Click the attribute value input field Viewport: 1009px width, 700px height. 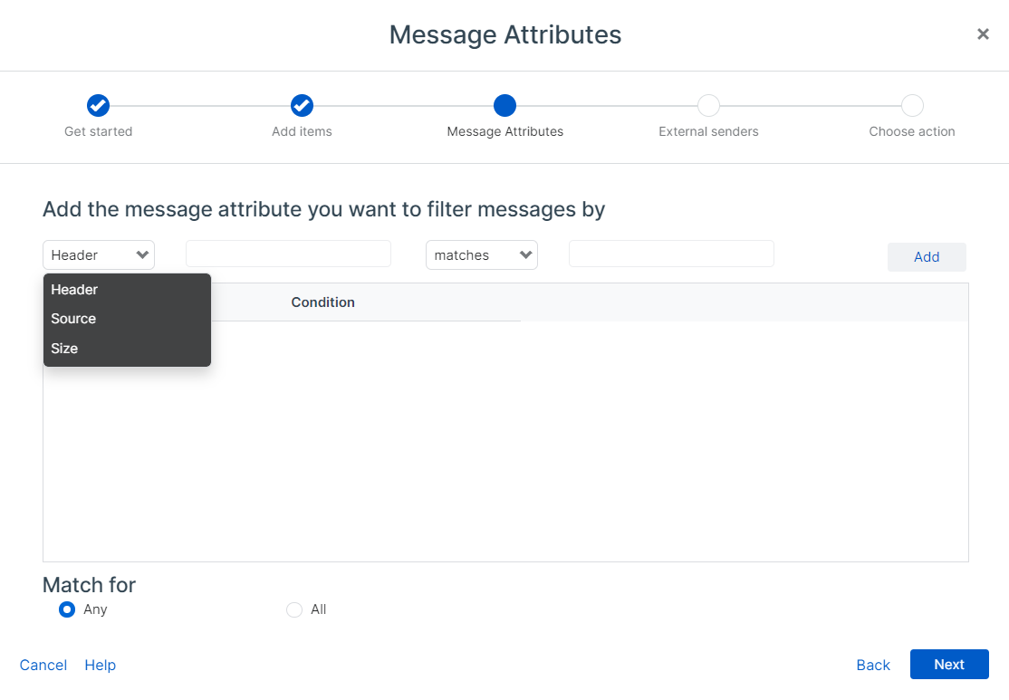[x=670, y=254]
